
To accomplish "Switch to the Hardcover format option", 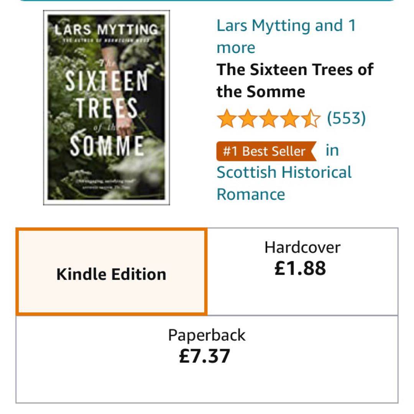I will click(302, 272).
